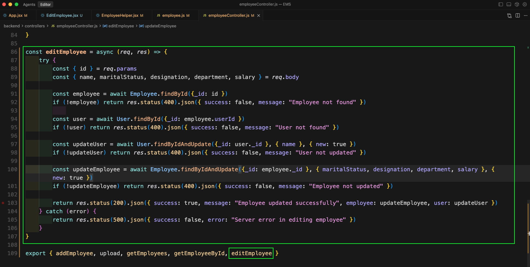Viewport: 530px width, 267px height.
Task: Click the backend breadcrumb segment
Action: [12, 26]
